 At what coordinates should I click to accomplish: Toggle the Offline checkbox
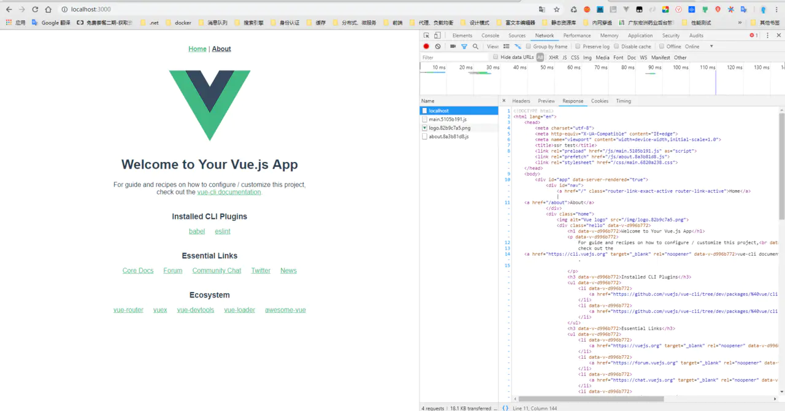coord(662,47)
